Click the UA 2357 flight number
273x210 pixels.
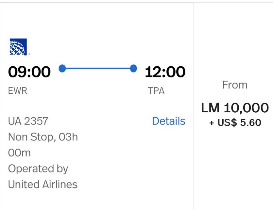pos(28,121)
